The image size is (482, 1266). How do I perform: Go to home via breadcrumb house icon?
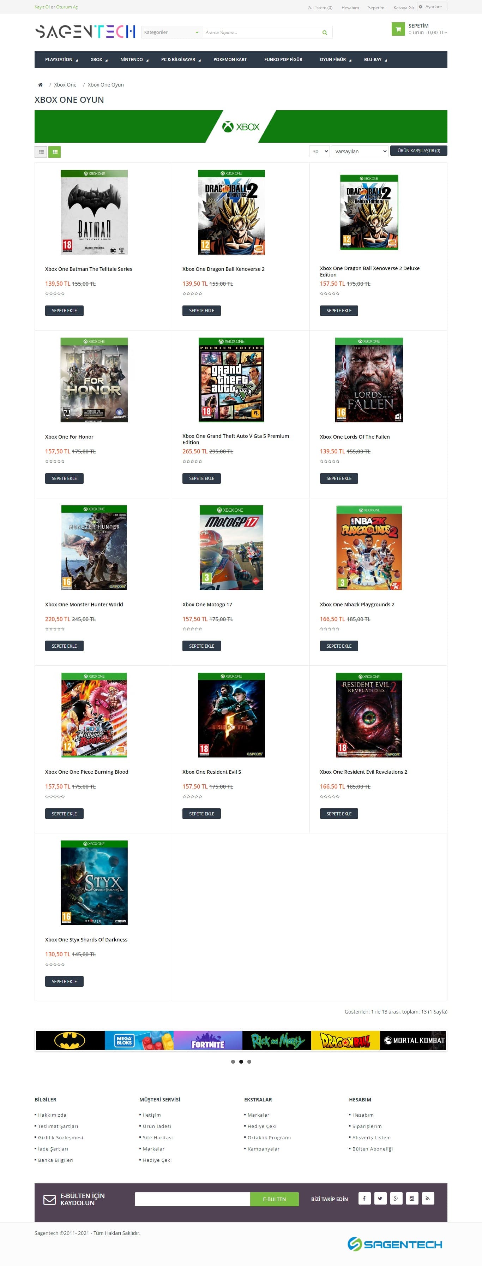pos(40,85)
